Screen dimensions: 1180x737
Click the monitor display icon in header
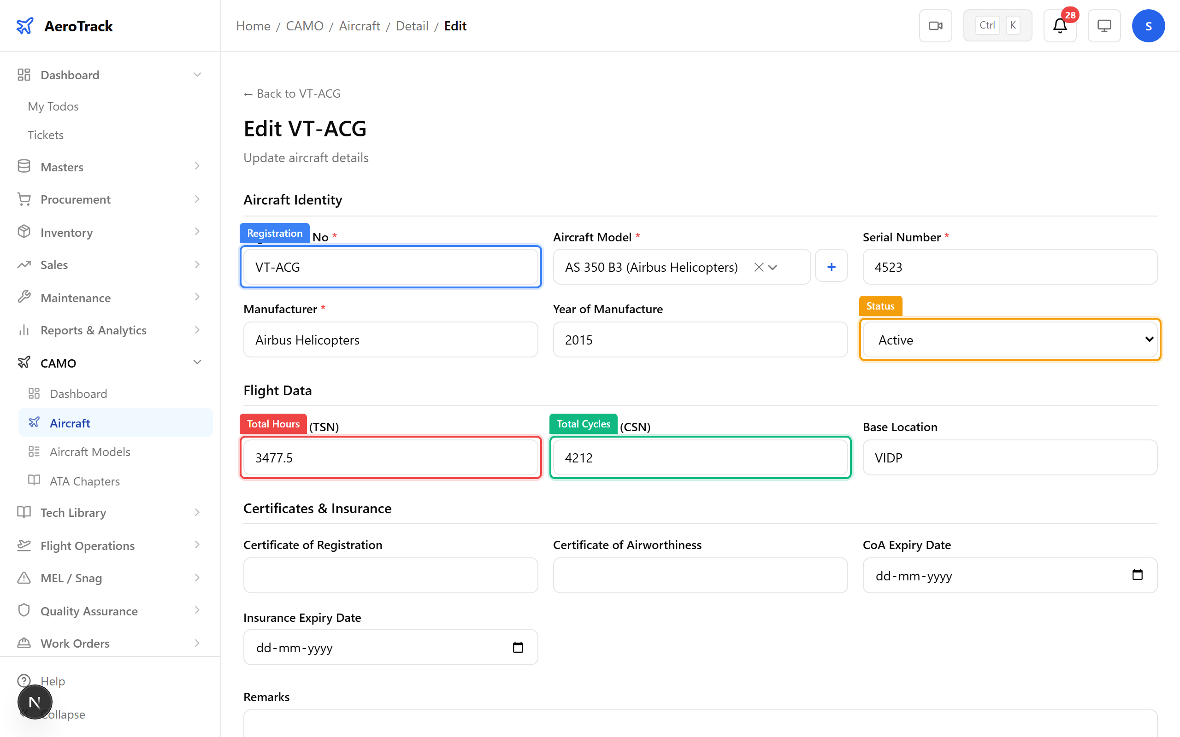click(1103, 26)
